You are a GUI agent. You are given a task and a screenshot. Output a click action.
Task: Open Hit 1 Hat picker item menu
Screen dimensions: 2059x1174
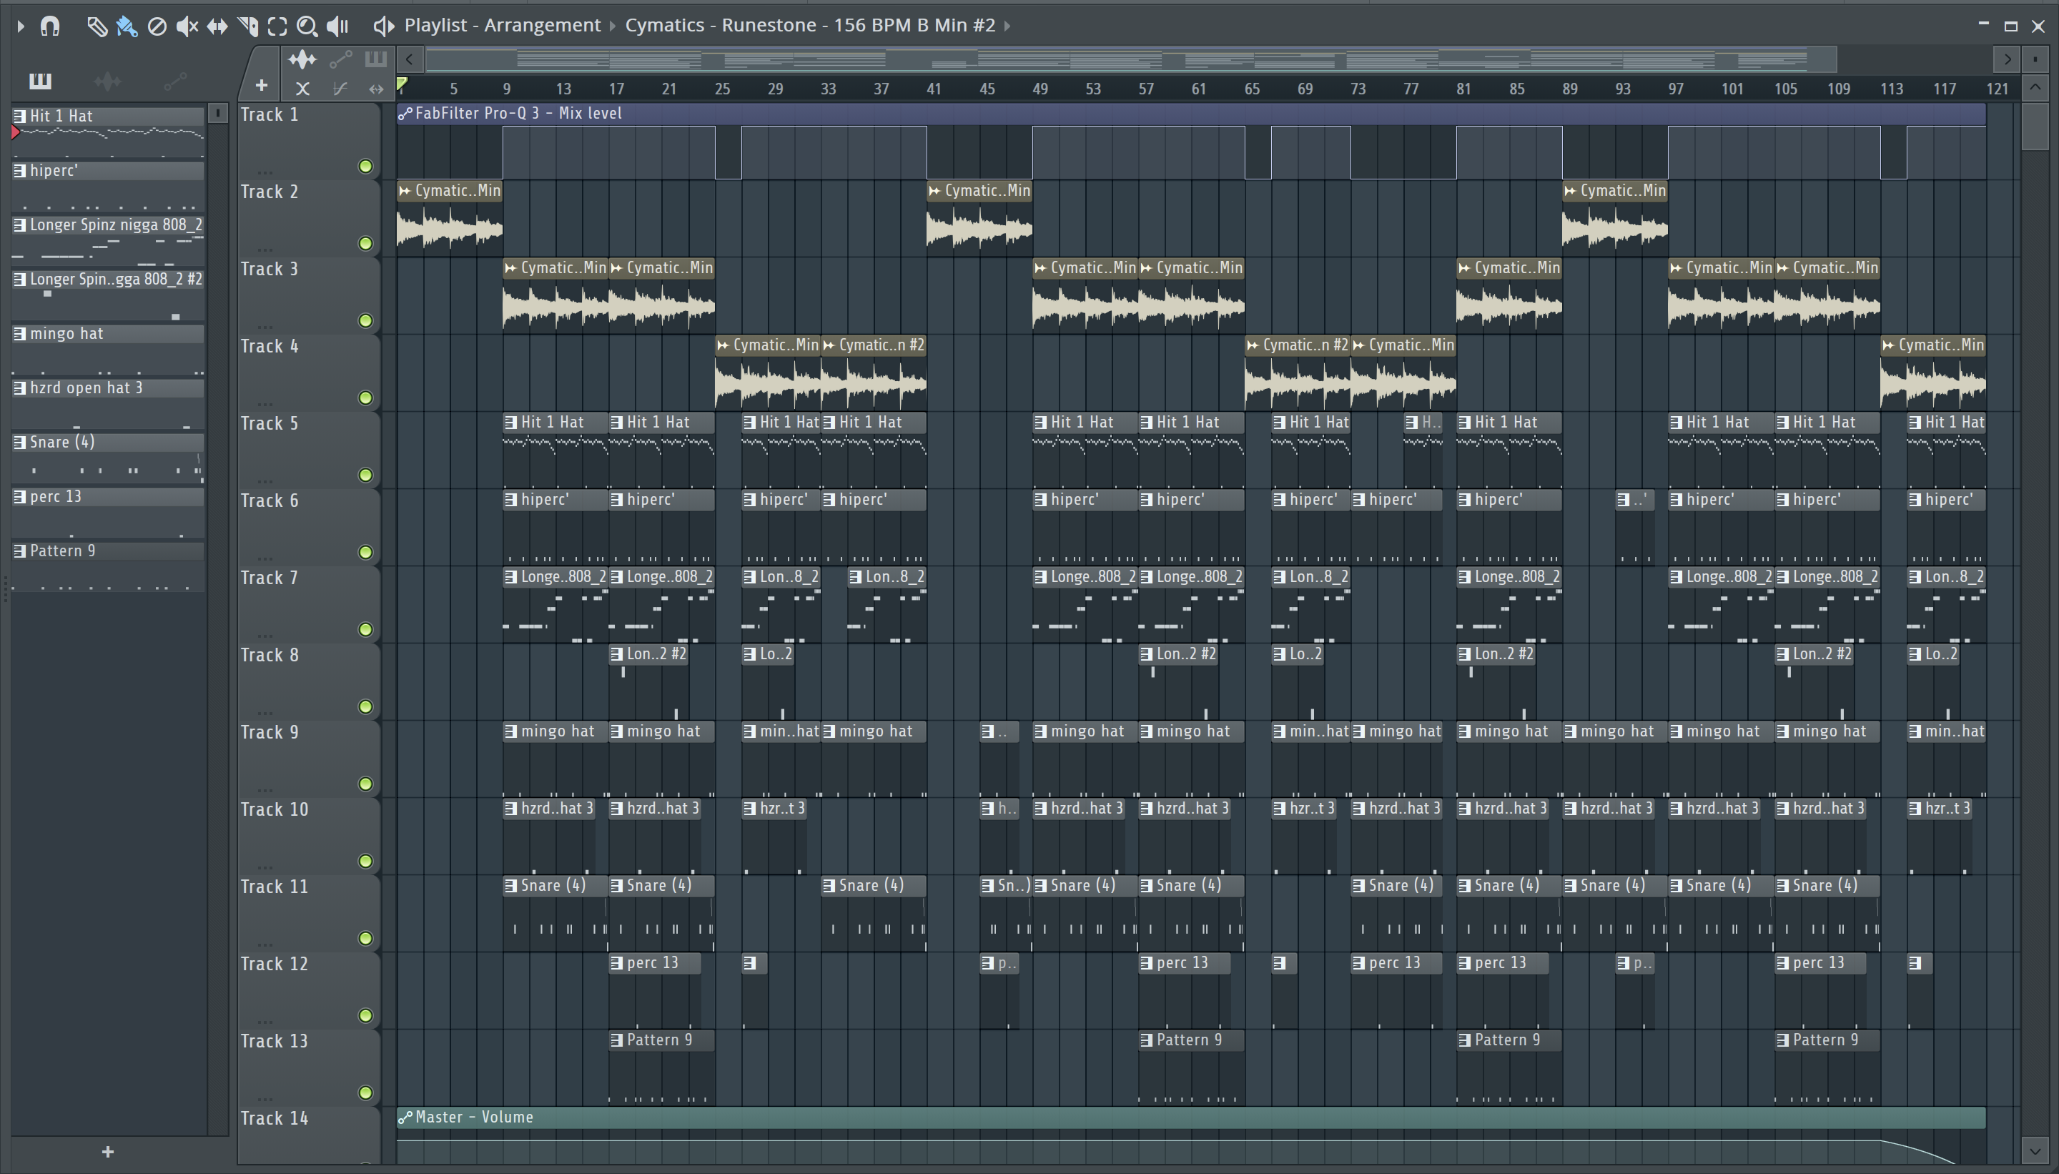point(20,116)
